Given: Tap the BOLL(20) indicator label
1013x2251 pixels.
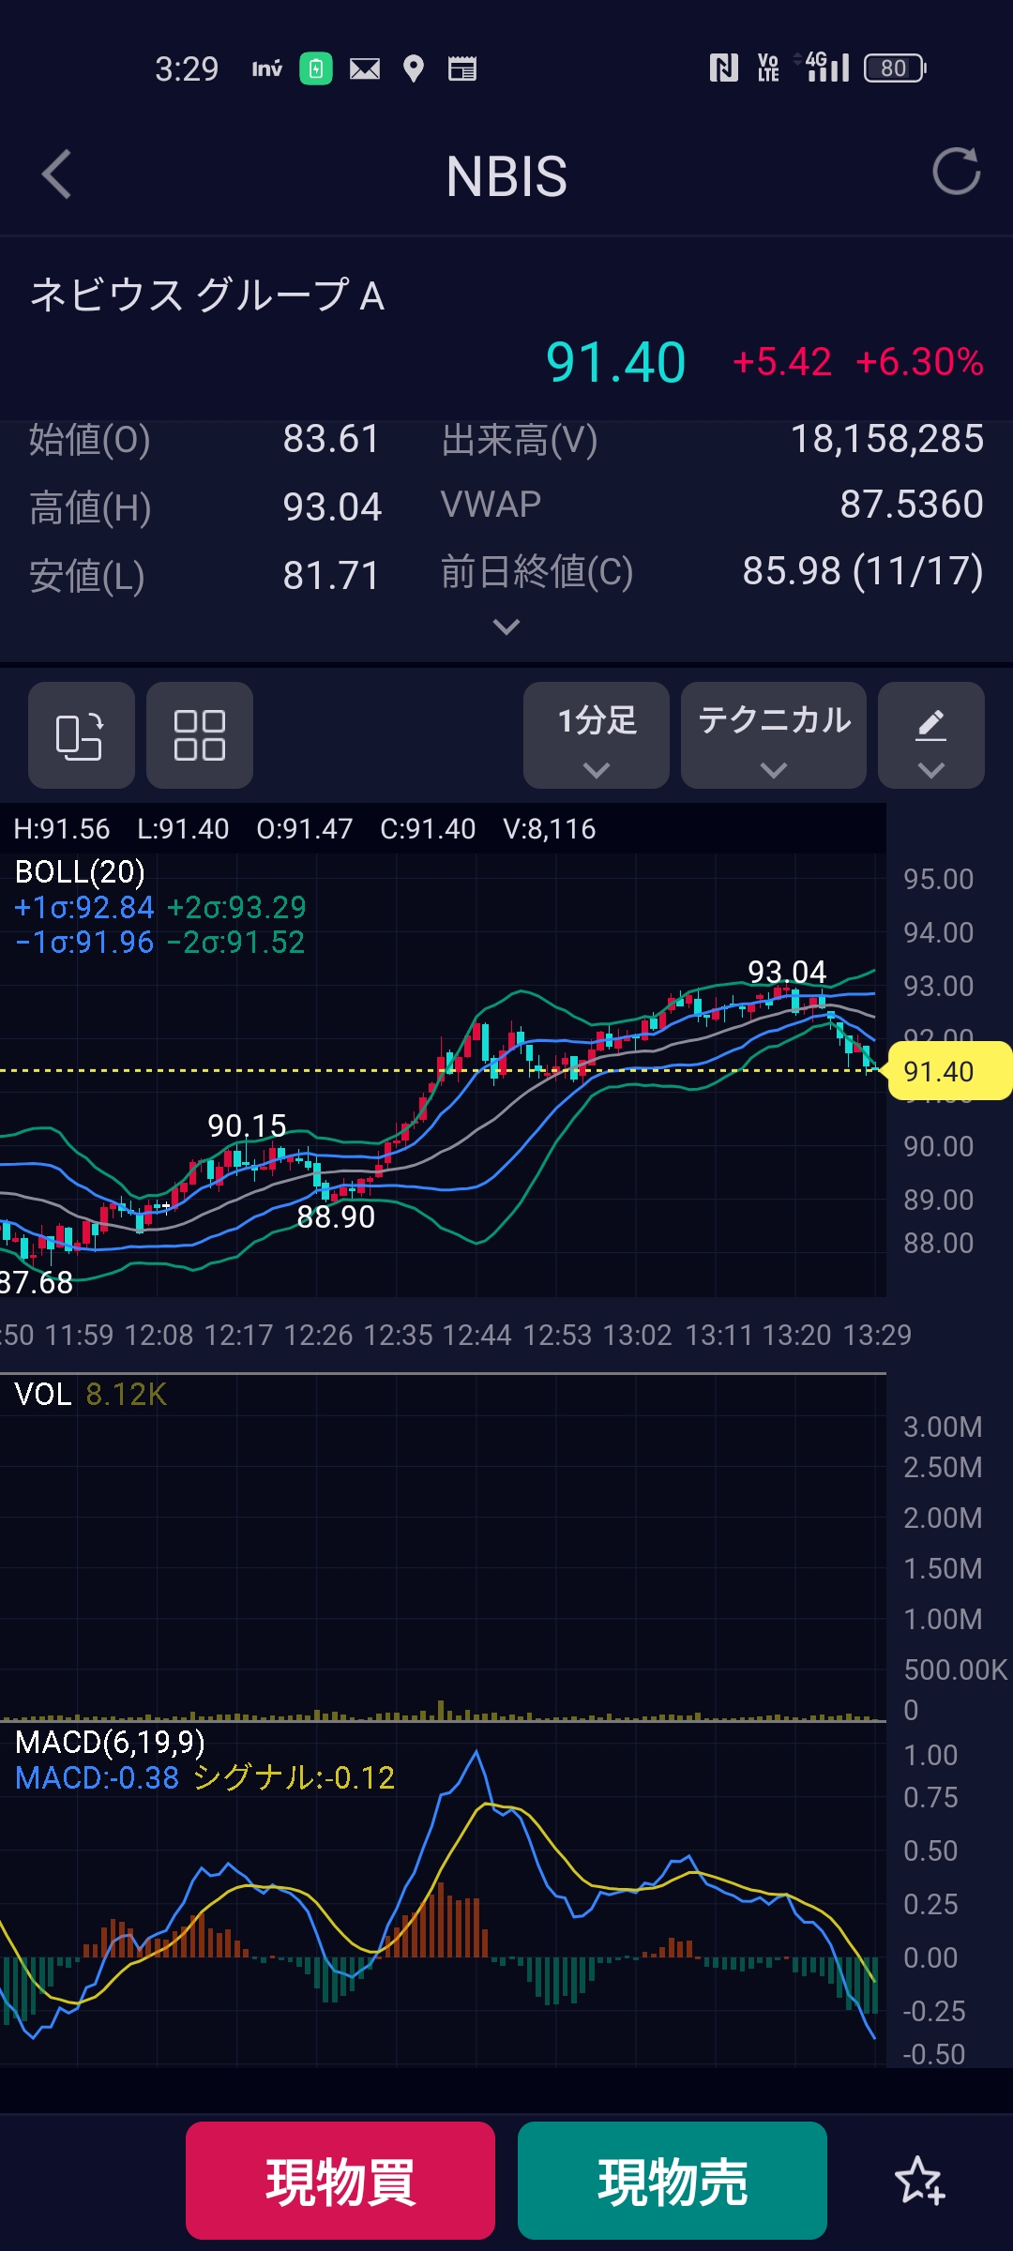Looking at the screenshot, I should point(80,872).
